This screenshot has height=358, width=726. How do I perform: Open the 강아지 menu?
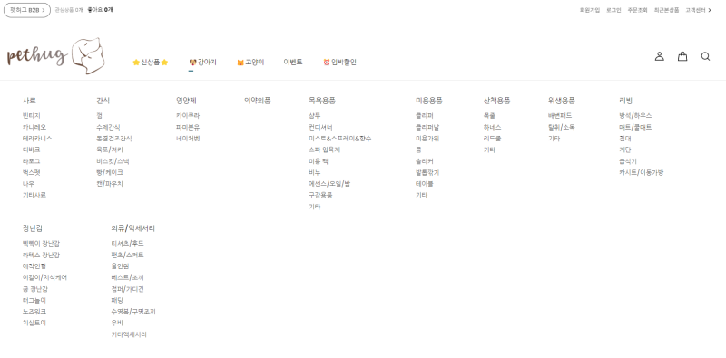coord(202,62)
